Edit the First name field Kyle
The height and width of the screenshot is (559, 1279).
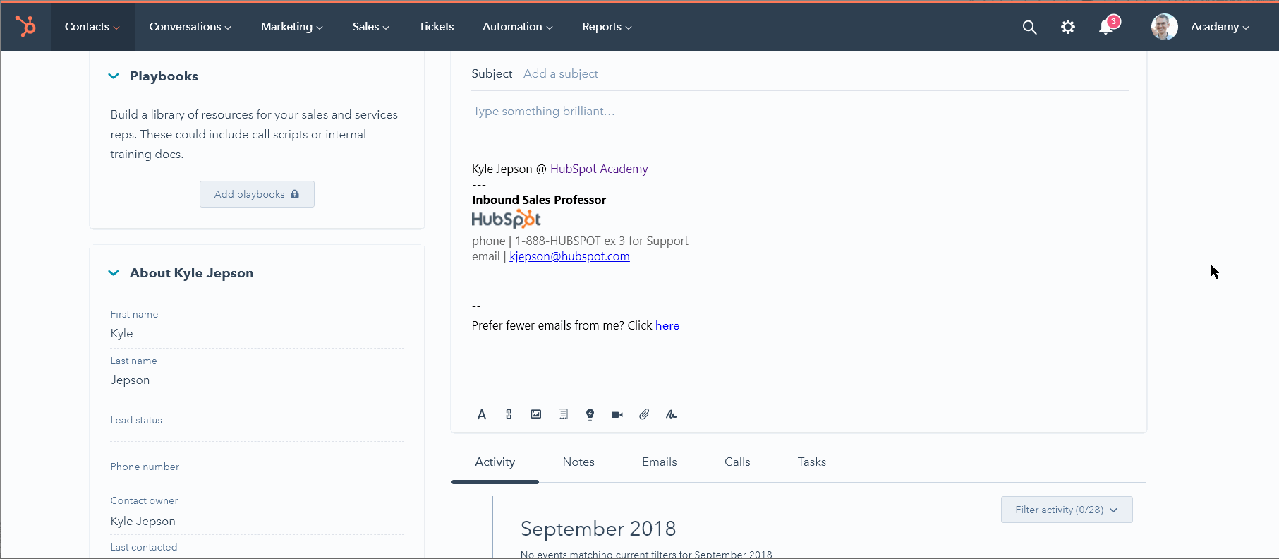257,333
